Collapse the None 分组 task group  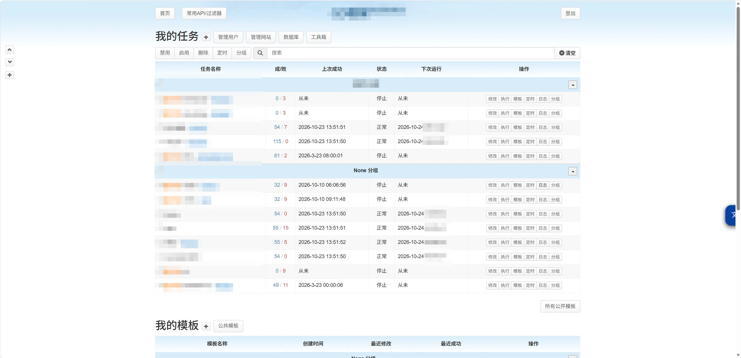(x=572, y=171)
